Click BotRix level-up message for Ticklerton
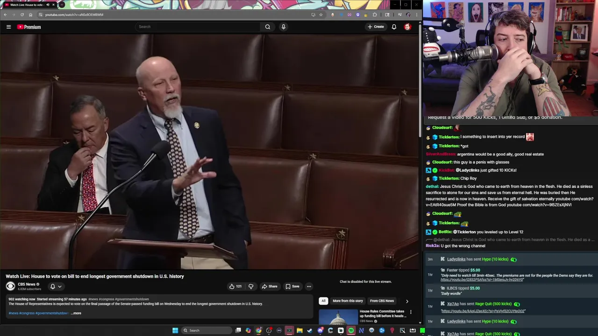This screenshot has height=336, width=598. tap(474, 232)
